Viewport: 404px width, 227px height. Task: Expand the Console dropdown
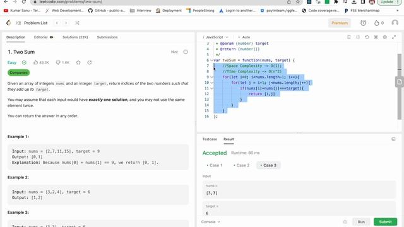pos(210,222)
